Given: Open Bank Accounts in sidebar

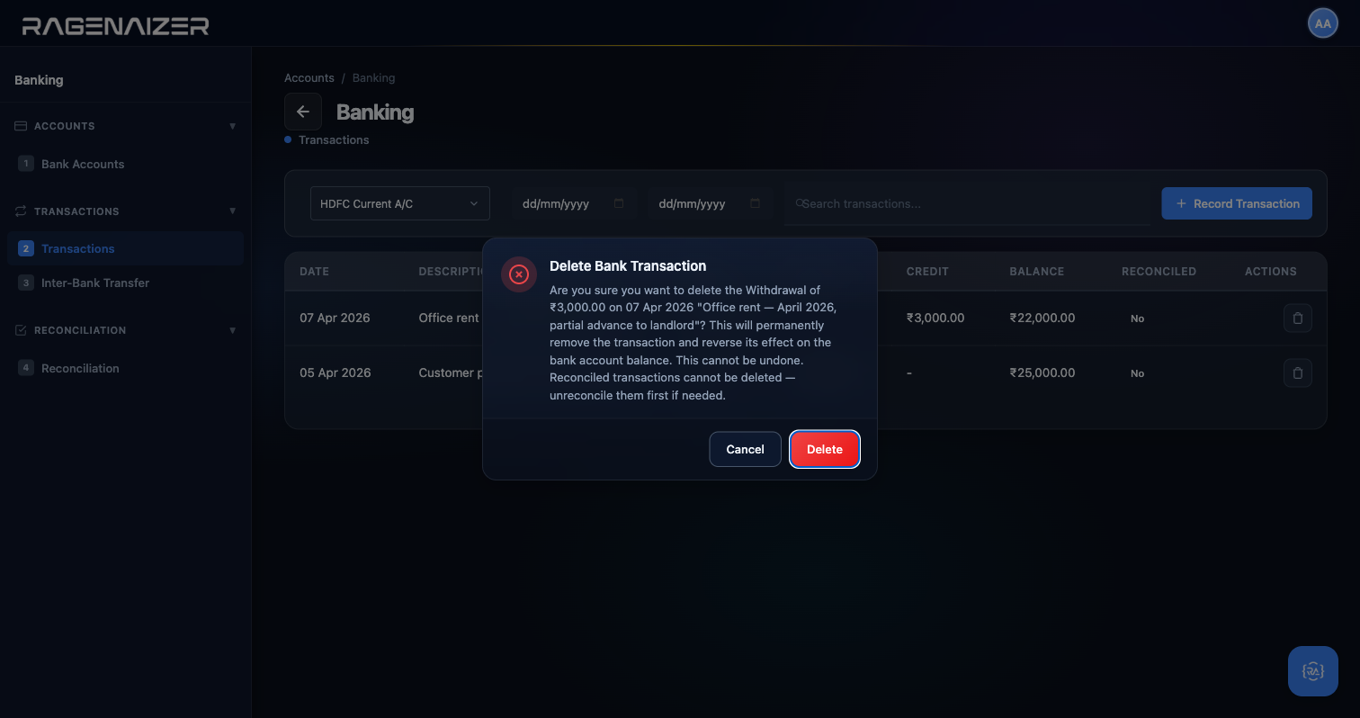Looking at the screenshot, I should [x=125, y=164].
